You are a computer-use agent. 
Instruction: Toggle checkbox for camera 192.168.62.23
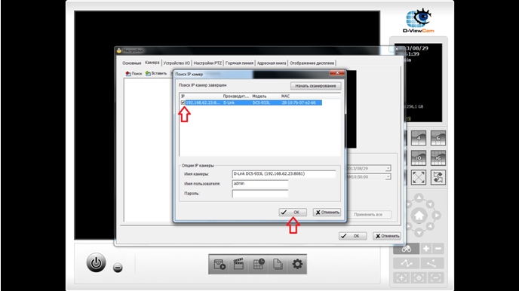(x=183, y=103)
